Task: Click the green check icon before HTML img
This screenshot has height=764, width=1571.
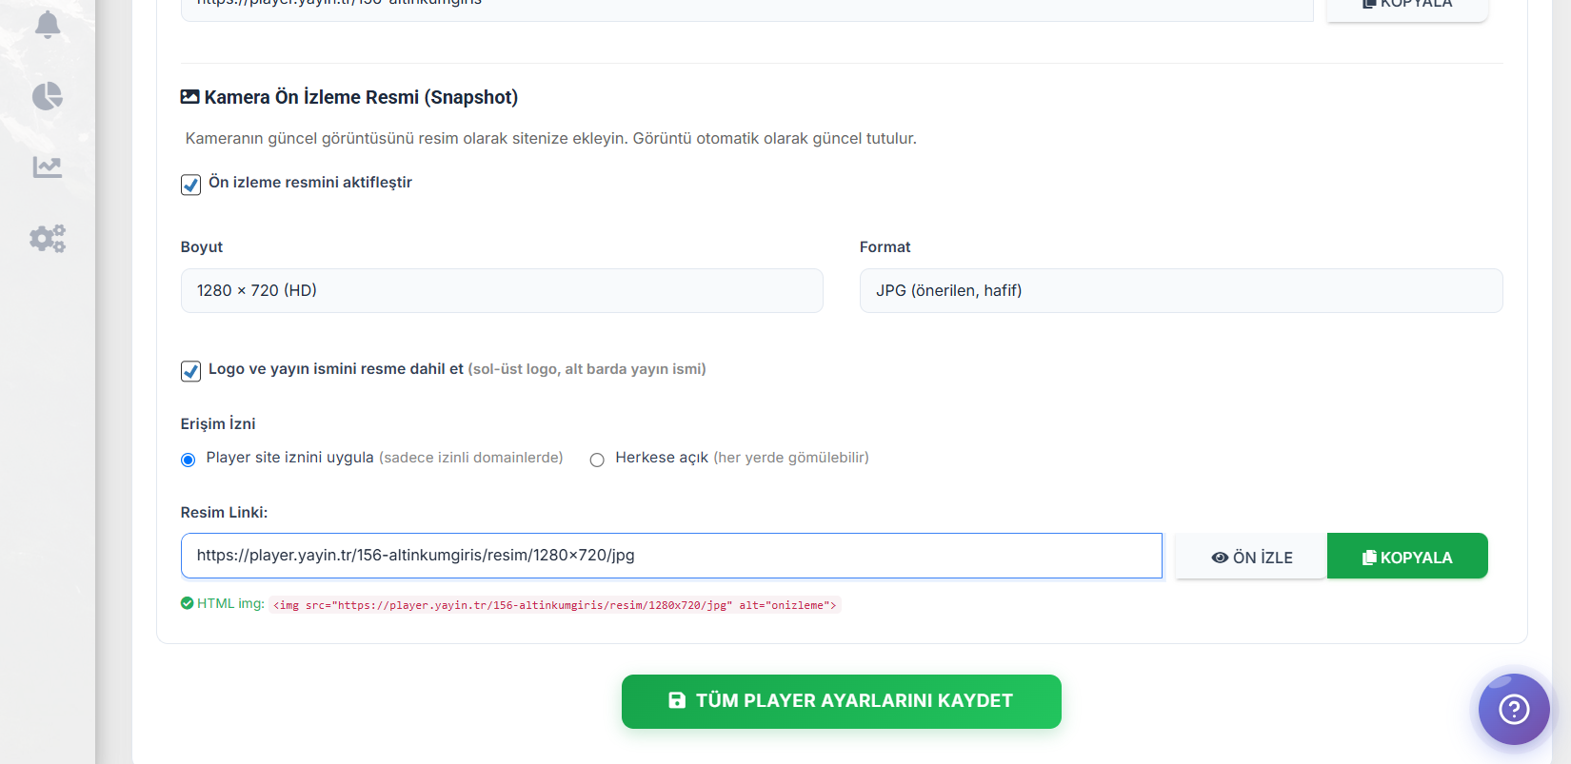Action: pyautogui.click(x=187, y=603)
